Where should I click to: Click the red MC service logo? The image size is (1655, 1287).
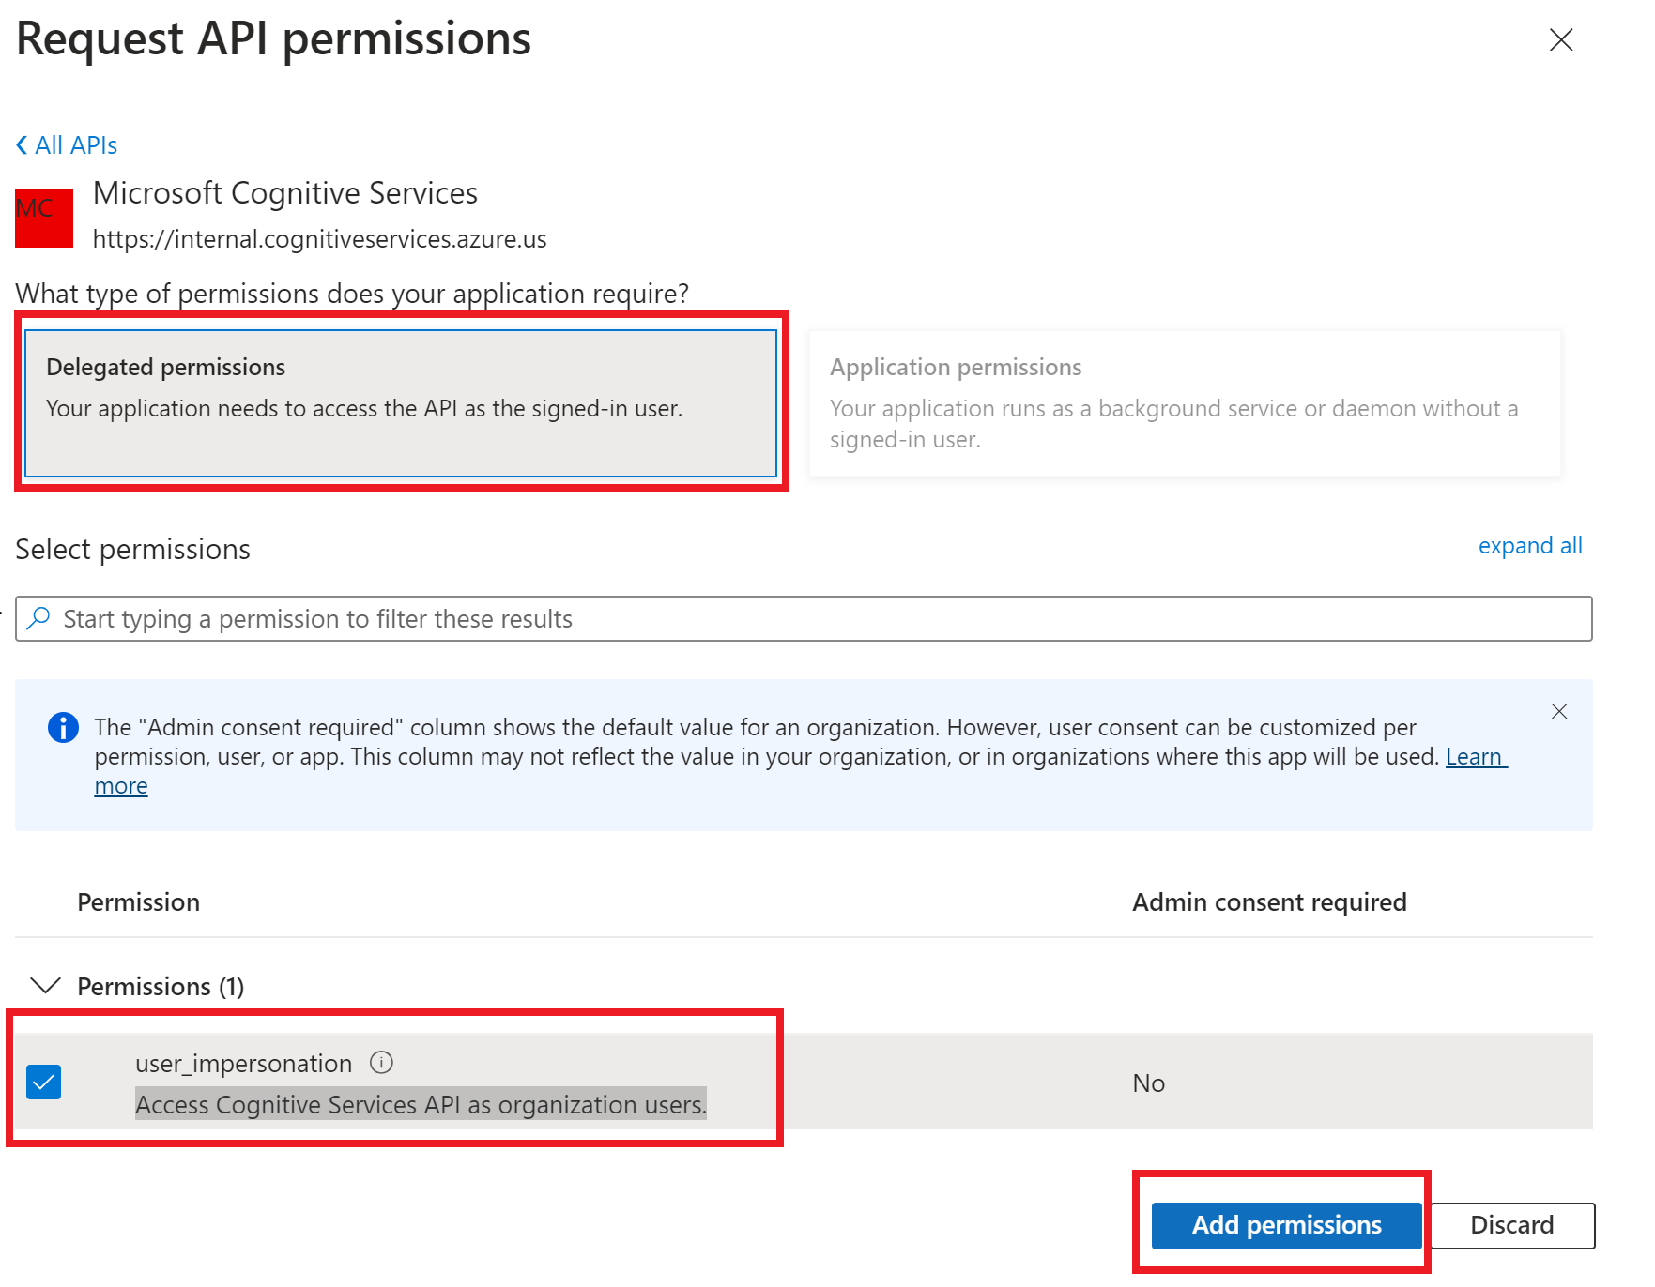[44, 218]
